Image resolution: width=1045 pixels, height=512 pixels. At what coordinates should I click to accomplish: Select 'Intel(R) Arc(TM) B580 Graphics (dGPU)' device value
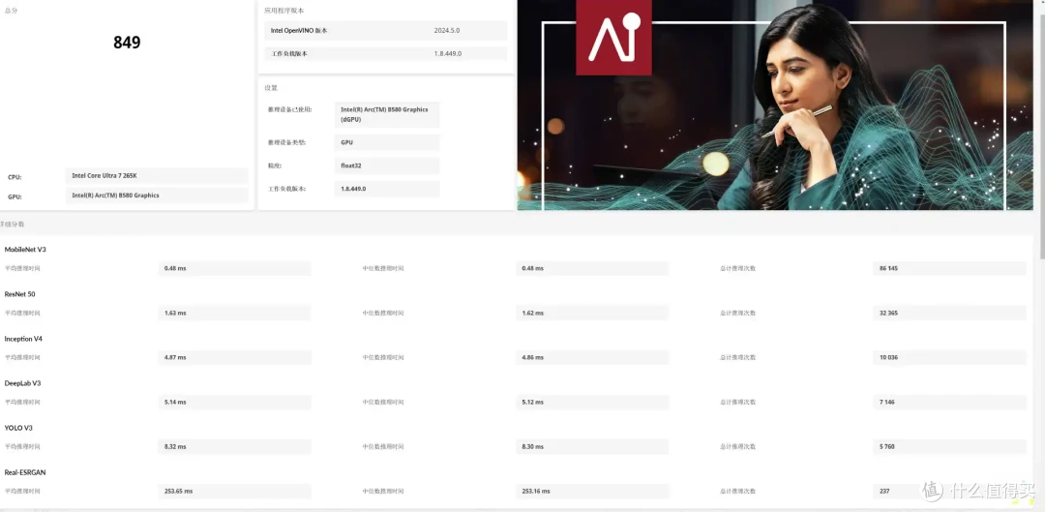pyautogui.click(x=386, y=114)
